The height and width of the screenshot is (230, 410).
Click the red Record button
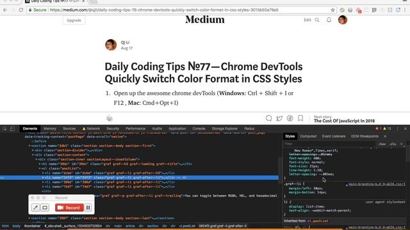tap(69, 208)
